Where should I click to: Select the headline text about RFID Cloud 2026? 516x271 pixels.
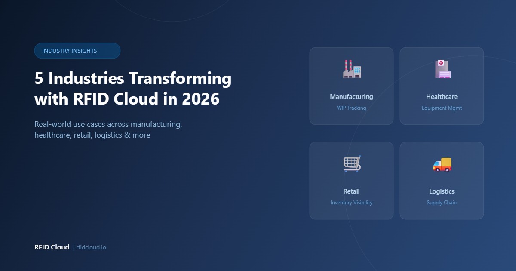tap(132, 88)
